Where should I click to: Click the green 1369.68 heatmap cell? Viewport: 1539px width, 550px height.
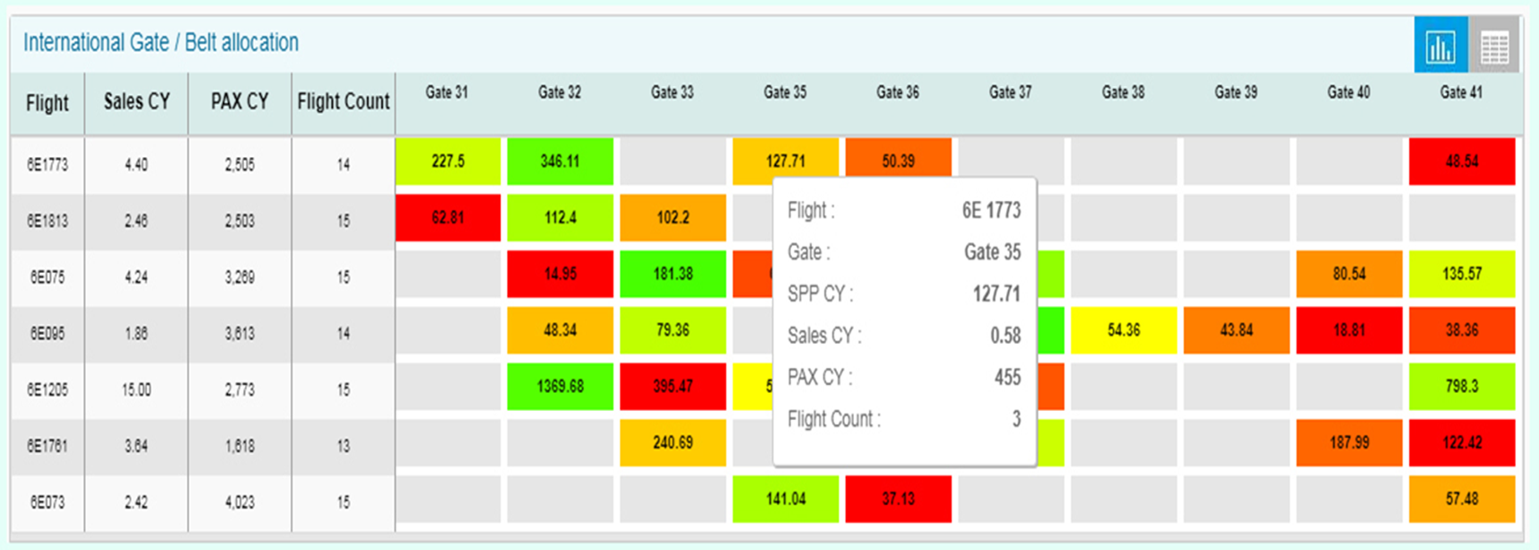pyautogui.click(x=560, y=387)
